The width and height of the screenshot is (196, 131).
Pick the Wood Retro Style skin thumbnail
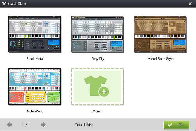click(160, 34)
